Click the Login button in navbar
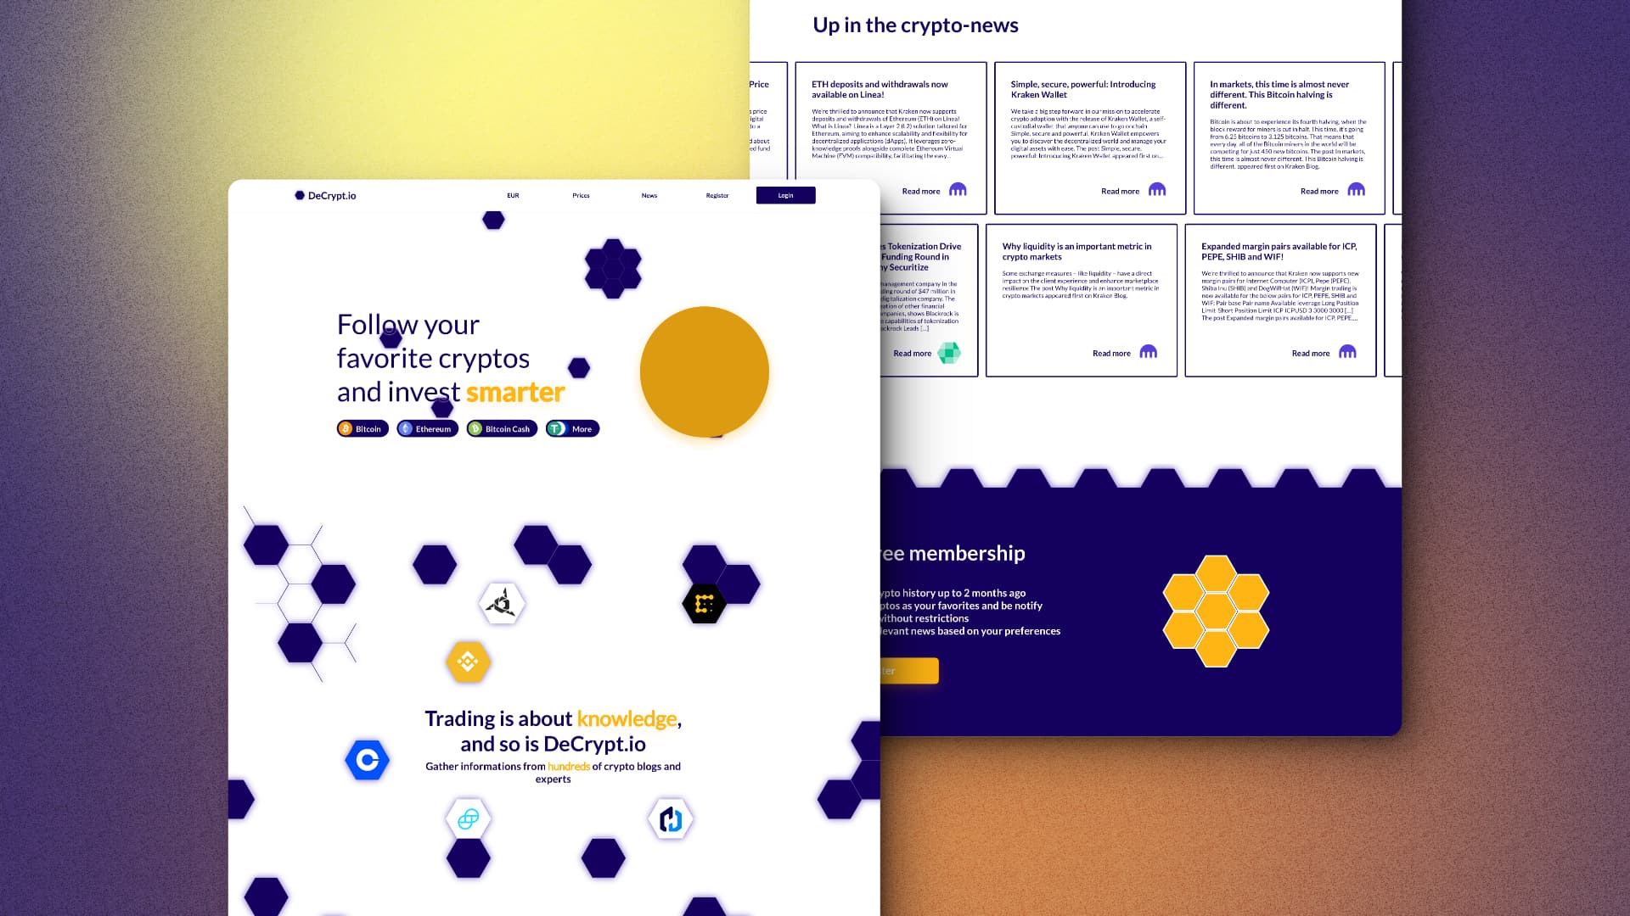Screen dimensions: 1630x916 (x=786, y=194)
